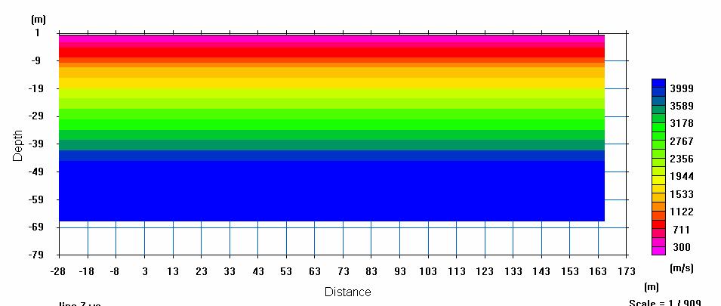Click distance axis value 173
The width and height of the screenshot is (721, 306).
click(x=627, y=271)
